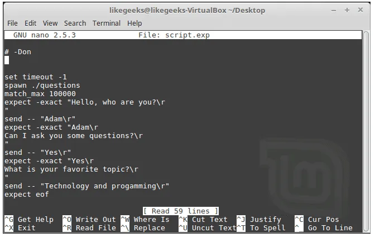Click the ^X Exit shortcut label
This screenshot has width=375, height=237.
click(20, 228)
